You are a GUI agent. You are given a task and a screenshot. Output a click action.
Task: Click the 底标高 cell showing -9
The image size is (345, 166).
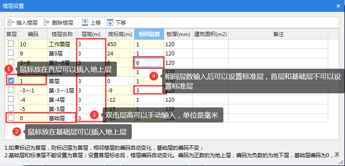click(120, 90)
